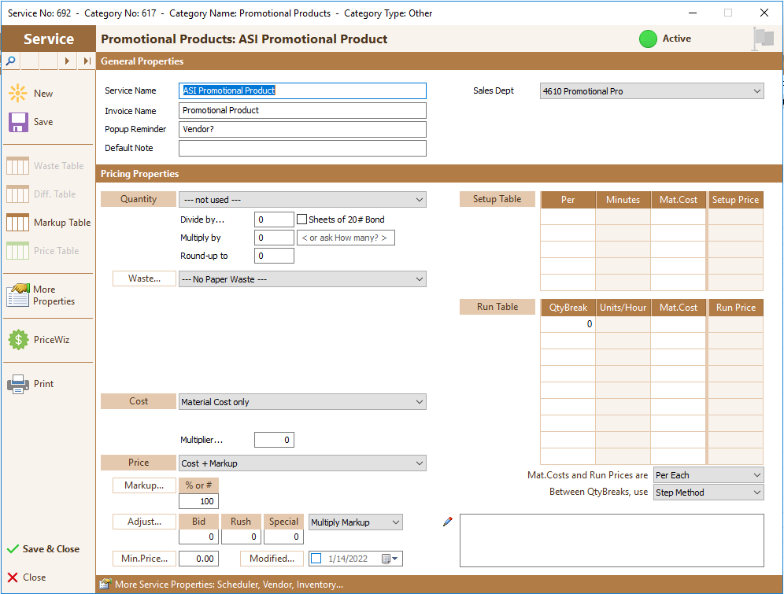This screenshot has width=784, height=594.
Task: Print the service details
Action: pyautogui.click(x=31, y=384)
